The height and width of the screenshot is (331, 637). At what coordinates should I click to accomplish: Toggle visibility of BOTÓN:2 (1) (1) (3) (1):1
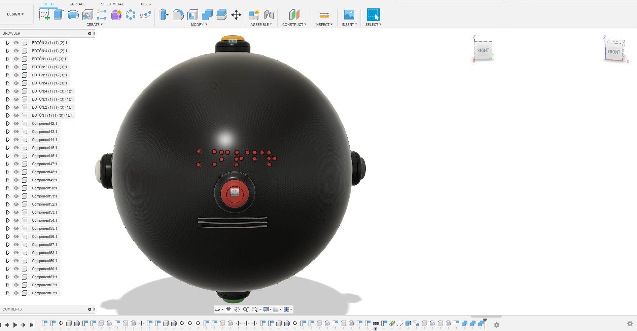click(x=16, y=107)
